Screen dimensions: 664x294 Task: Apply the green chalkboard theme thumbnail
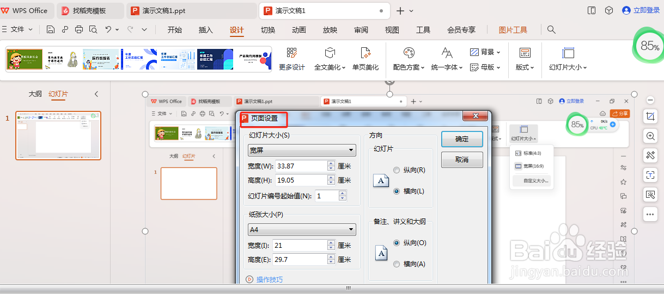click(25, 59)
